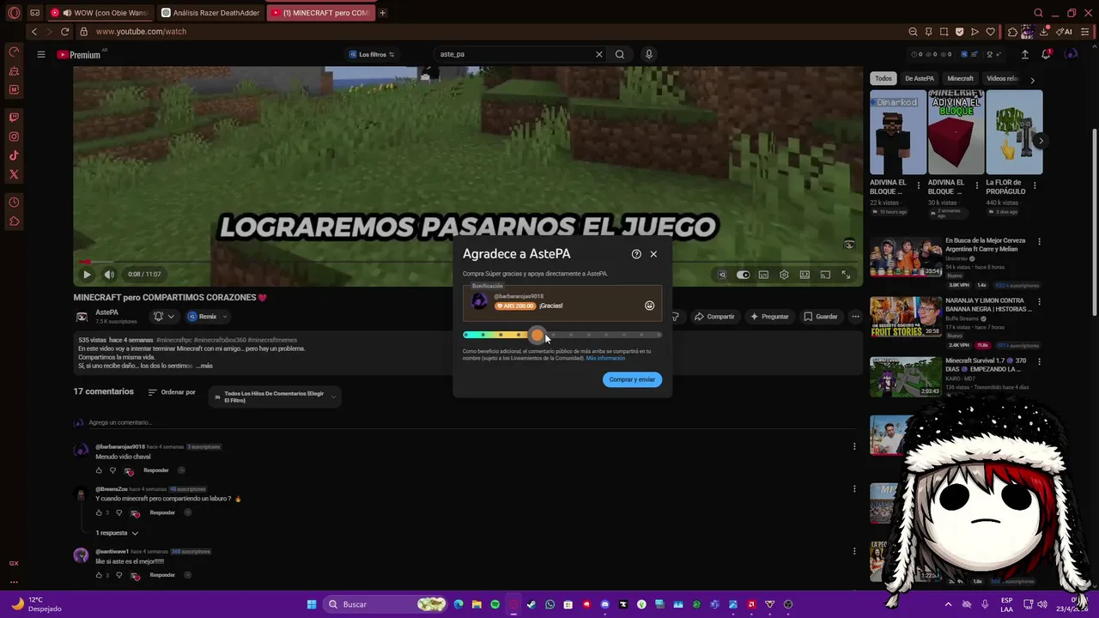Open the video settings gear
Viewport: 1099px width, 618px height.
tap(784, 275)
